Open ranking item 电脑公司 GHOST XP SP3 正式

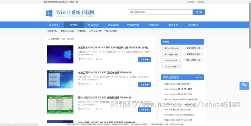178,120
